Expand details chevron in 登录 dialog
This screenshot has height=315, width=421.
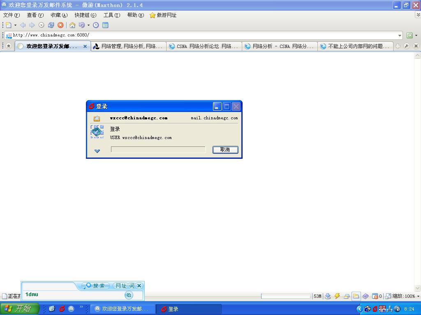coord(97,151)
